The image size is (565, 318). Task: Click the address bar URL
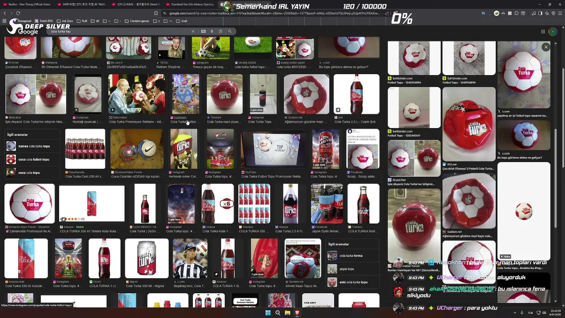tap(274, 13)
